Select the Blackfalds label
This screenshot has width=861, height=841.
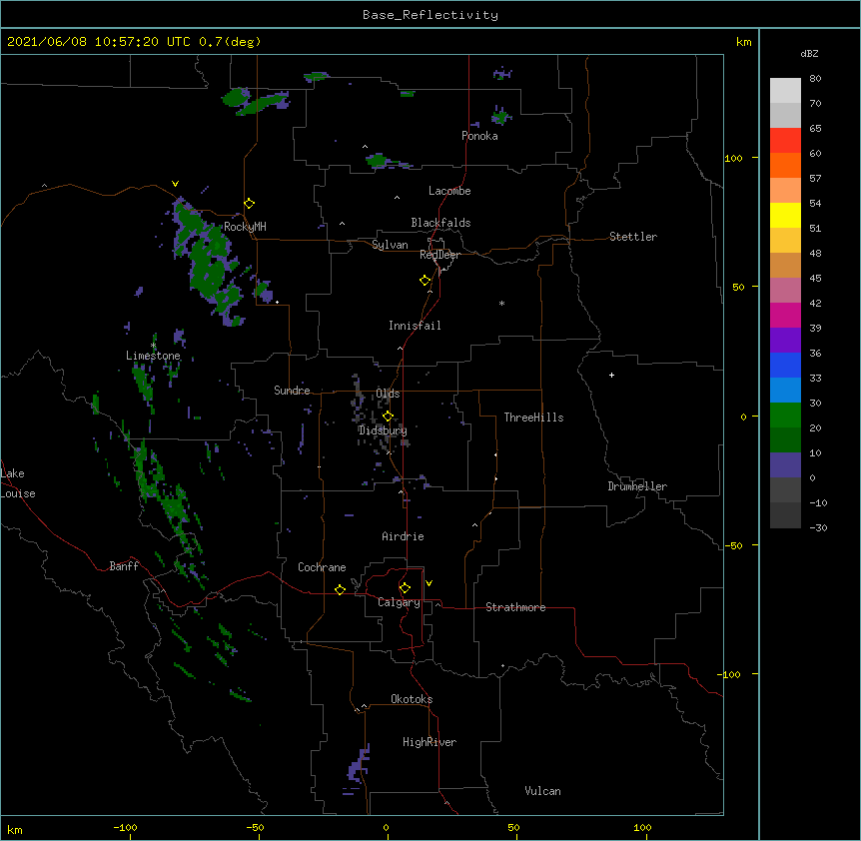[x=440, y=223]
